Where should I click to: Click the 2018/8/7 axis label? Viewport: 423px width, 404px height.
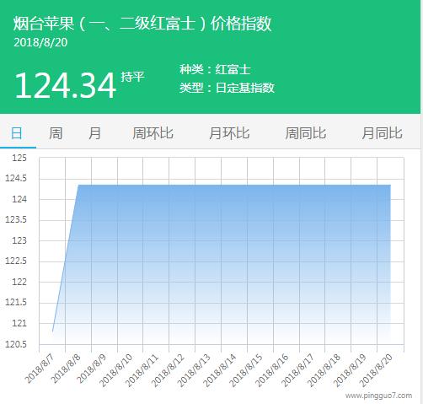point(40,369)
